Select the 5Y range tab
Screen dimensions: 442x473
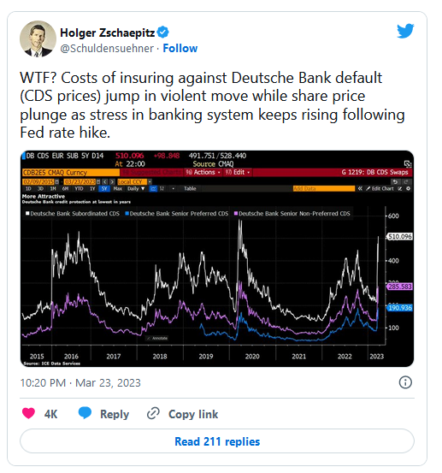coord(104,188)
